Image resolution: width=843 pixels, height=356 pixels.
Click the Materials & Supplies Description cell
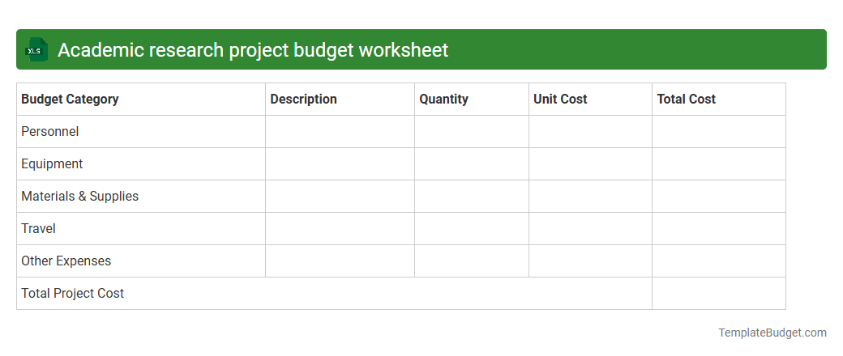[x=340, y=196]
